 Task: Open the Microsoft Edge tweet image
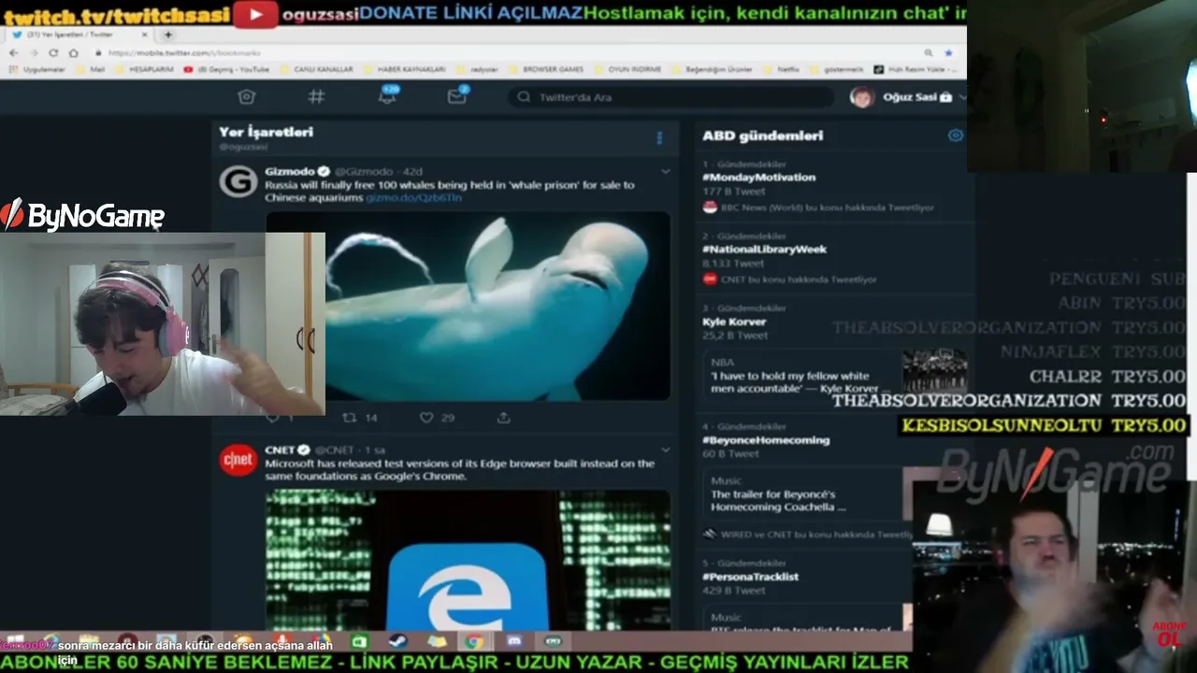click(x=469, y=559)
